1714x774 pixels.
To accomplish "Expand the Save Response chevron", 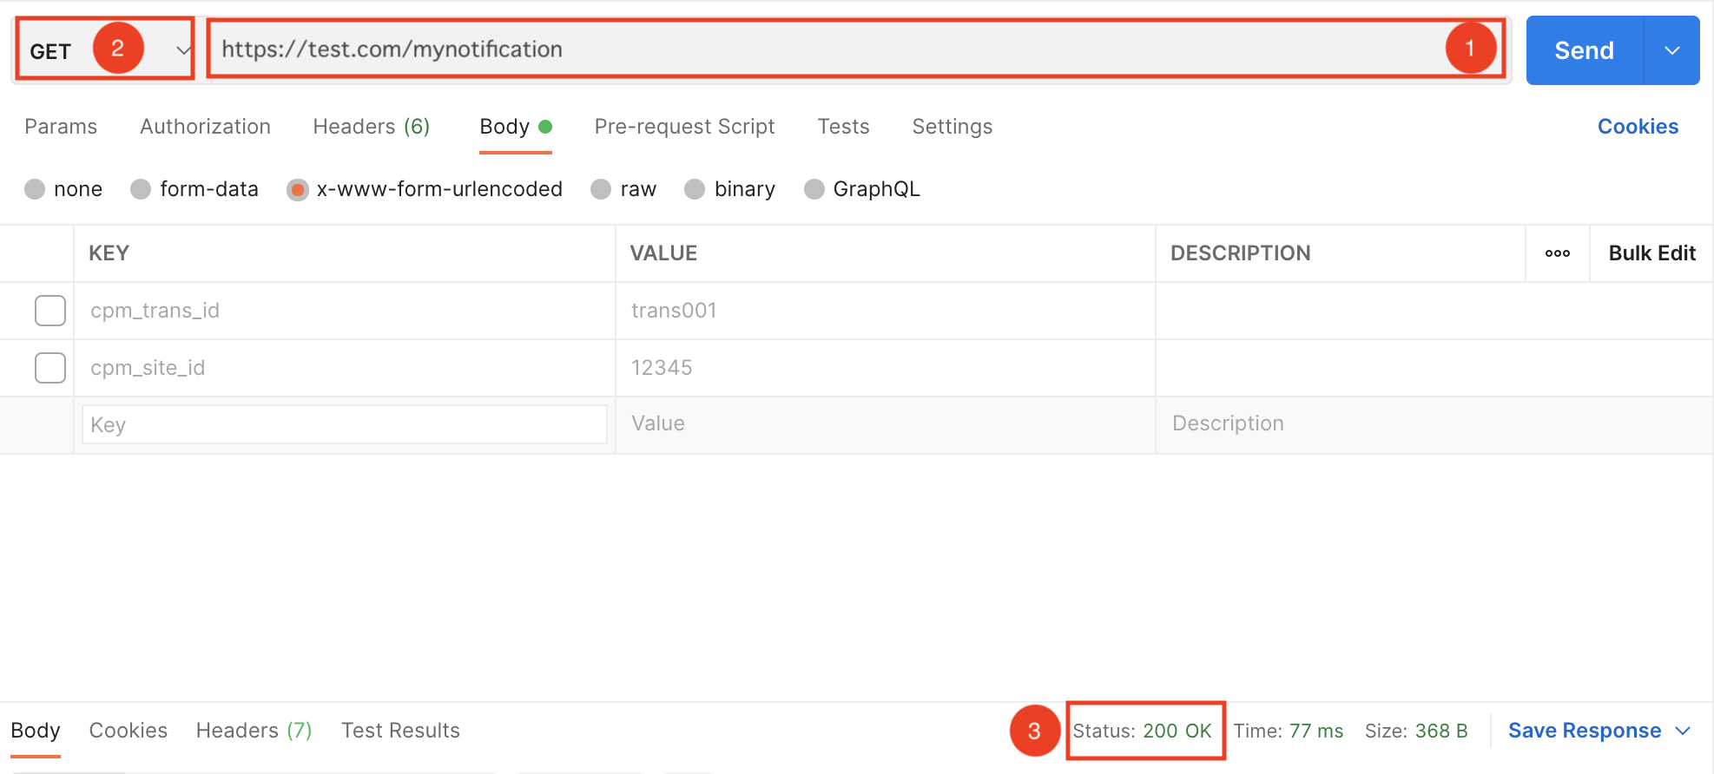I will tap(1683, 731).
